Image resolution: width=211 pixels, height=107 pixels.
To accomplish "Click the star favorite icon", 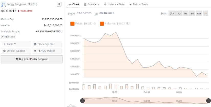I will point(59,4).
